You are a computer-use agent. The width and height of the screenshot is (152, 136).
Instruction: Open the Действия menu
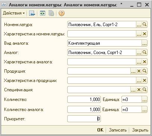(x=14, y=13)
